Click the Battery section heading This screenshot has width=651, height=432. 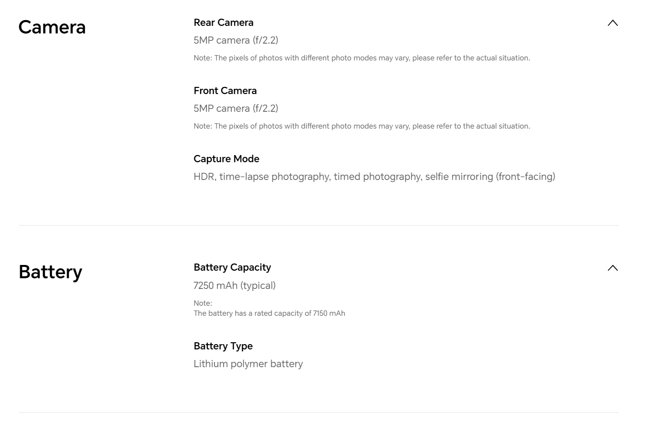50,272
